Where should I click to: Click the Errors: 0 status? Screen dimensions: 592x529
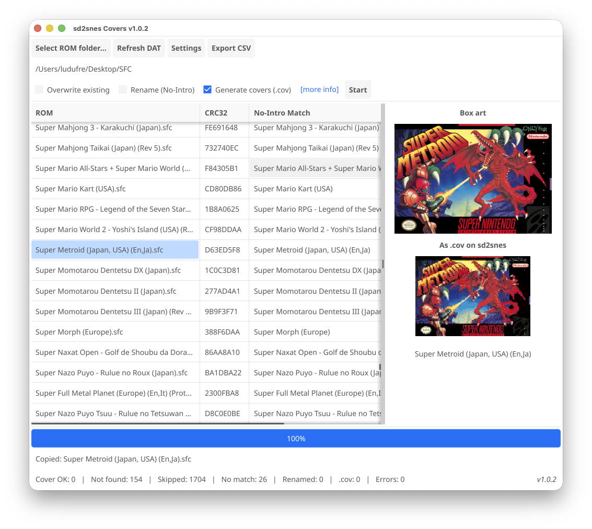pos(390,479)
